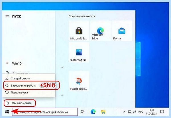Open the Набросок snip tile
This screenshot has height=118, width=171.
[79, 81]
